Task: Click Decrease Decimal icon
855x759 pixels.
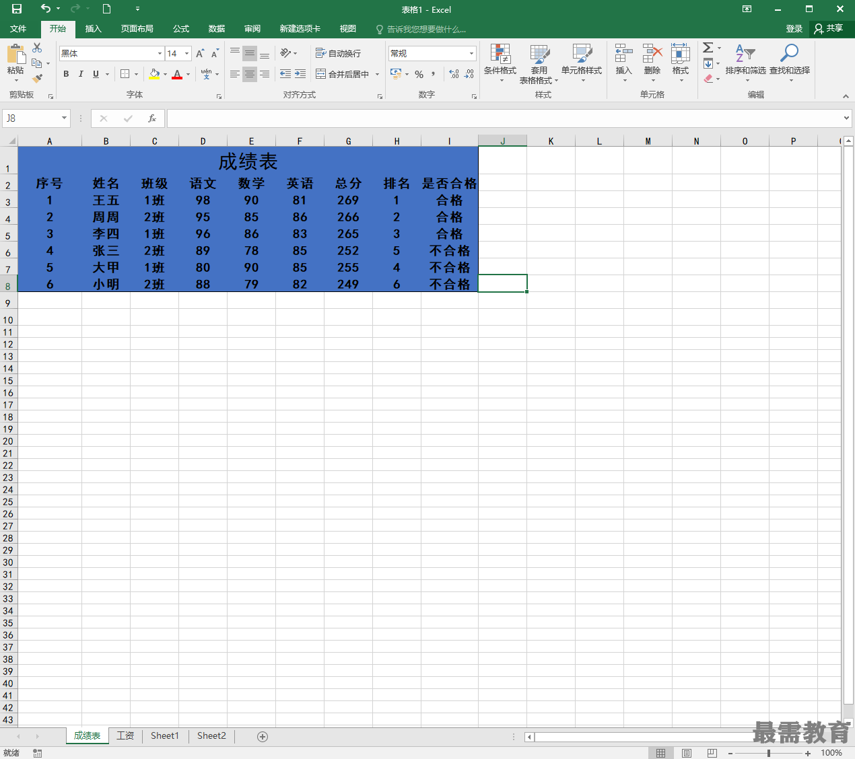Action: 469,74
